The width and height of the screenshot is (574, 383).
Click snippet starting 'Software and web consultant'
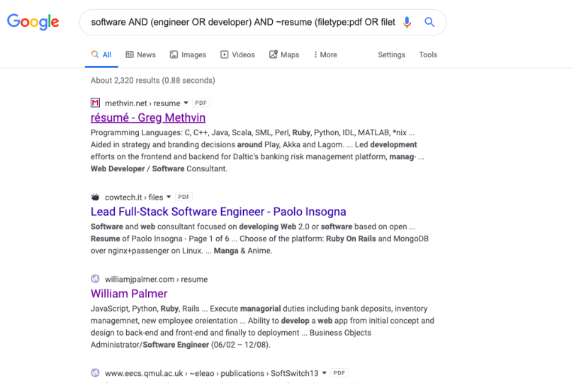coord(259,239)
